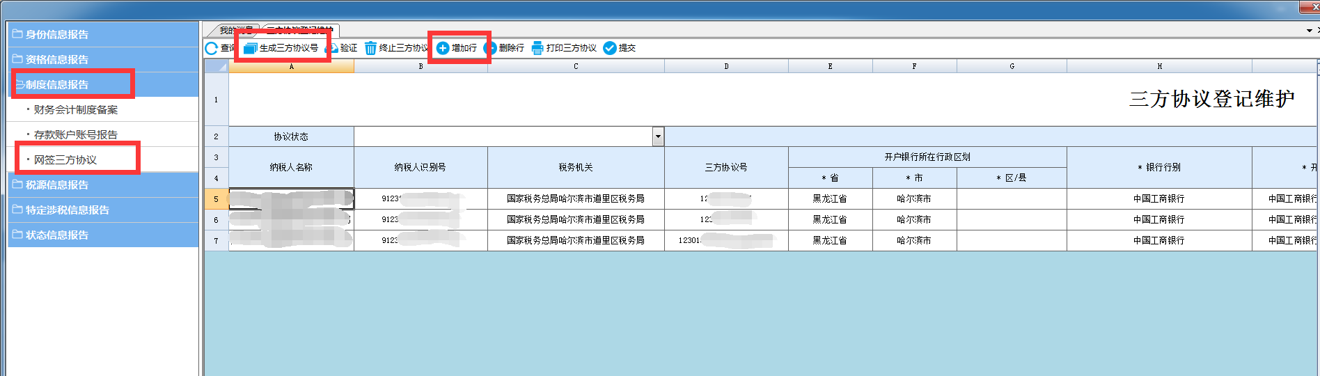
Task: Open the tab list dropdown arrow
Action: tap(1309, 31)
